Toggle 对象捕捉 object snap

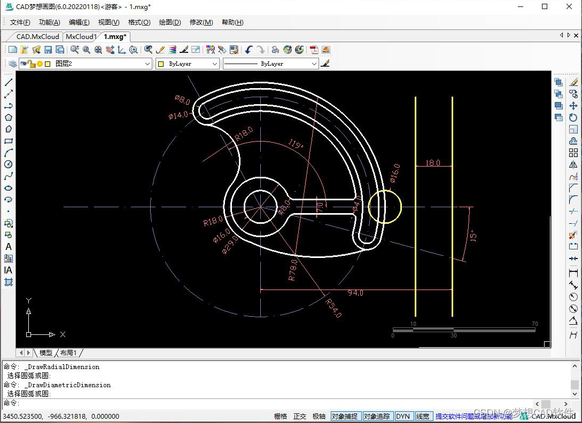tap(345, 416)
